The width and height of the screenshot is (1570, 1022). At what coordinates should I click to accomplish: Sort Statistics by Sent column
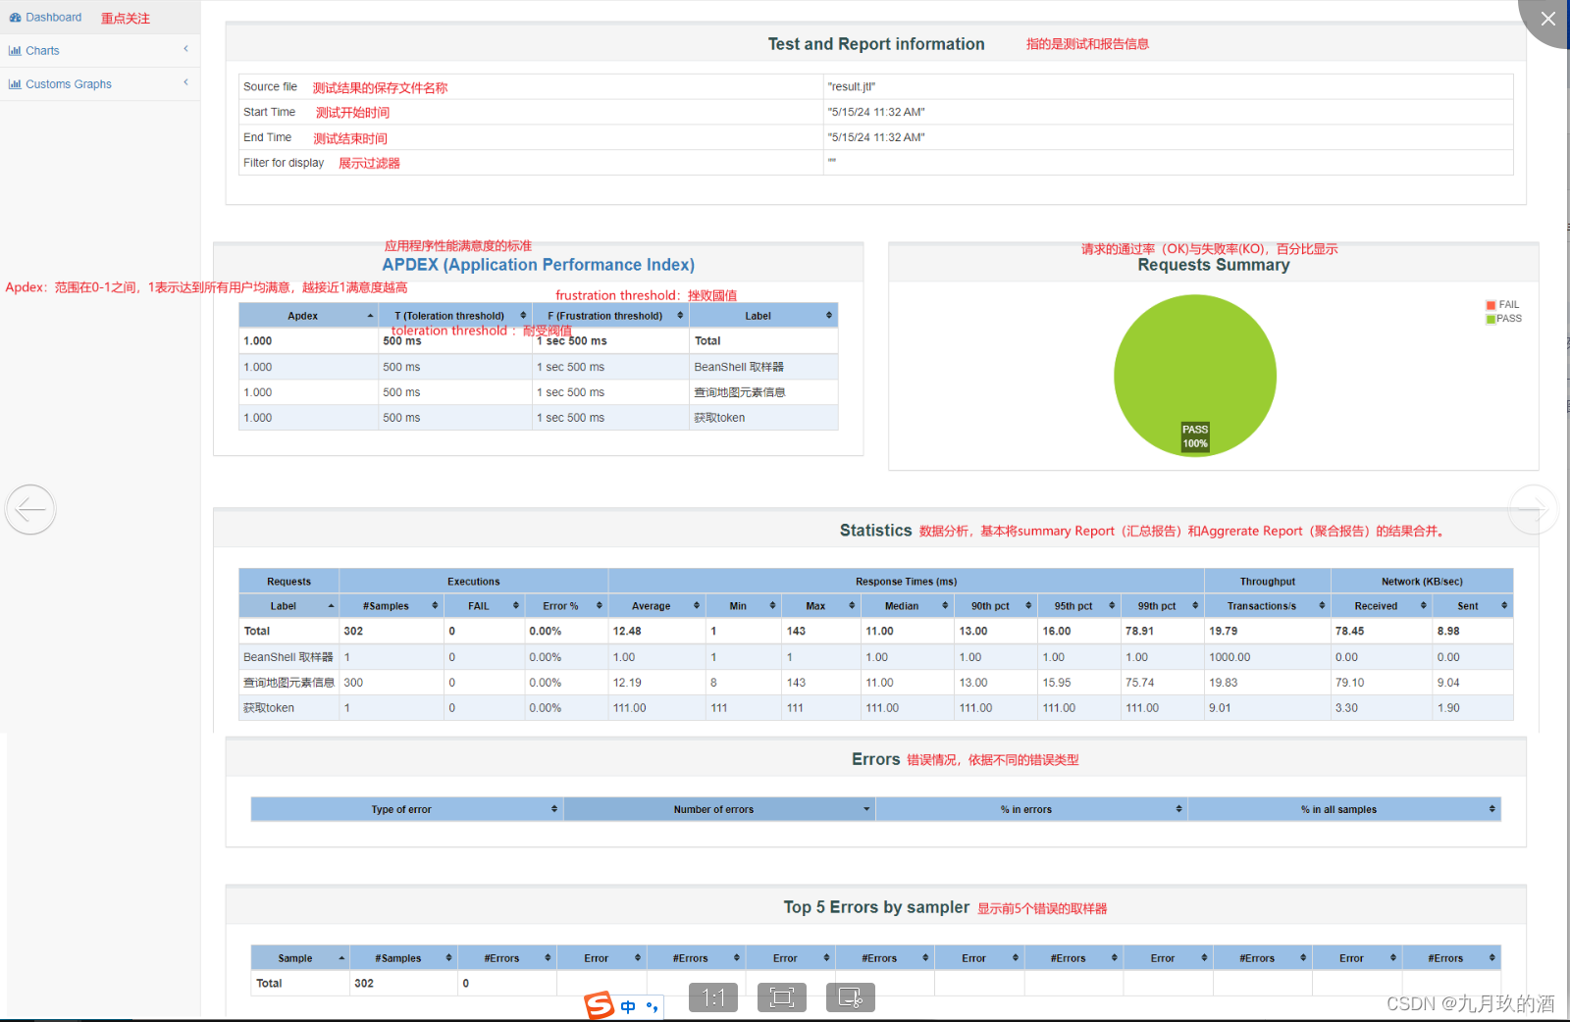[1473, 606]
